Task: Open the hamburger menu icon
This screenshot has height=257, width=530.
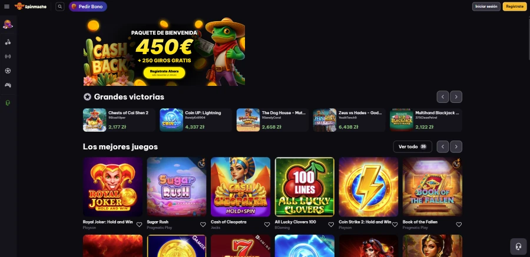Action: 6,6
